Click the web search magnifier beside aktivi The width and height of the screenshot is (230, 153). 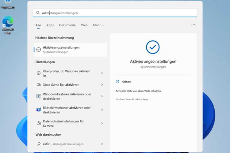click(x=39, y=144)
